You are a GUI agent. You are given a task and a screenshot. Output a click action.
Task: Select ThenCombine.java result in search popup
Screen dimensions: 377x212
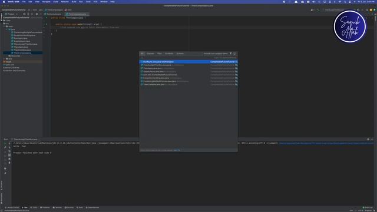188,85
